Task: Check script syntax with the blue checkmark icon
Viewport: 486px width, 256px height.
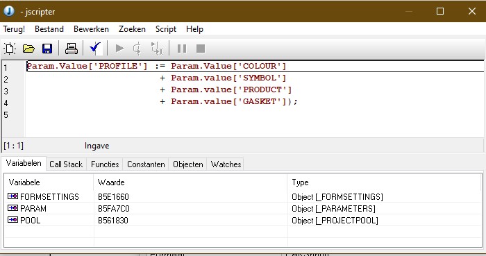Action: 96,49
